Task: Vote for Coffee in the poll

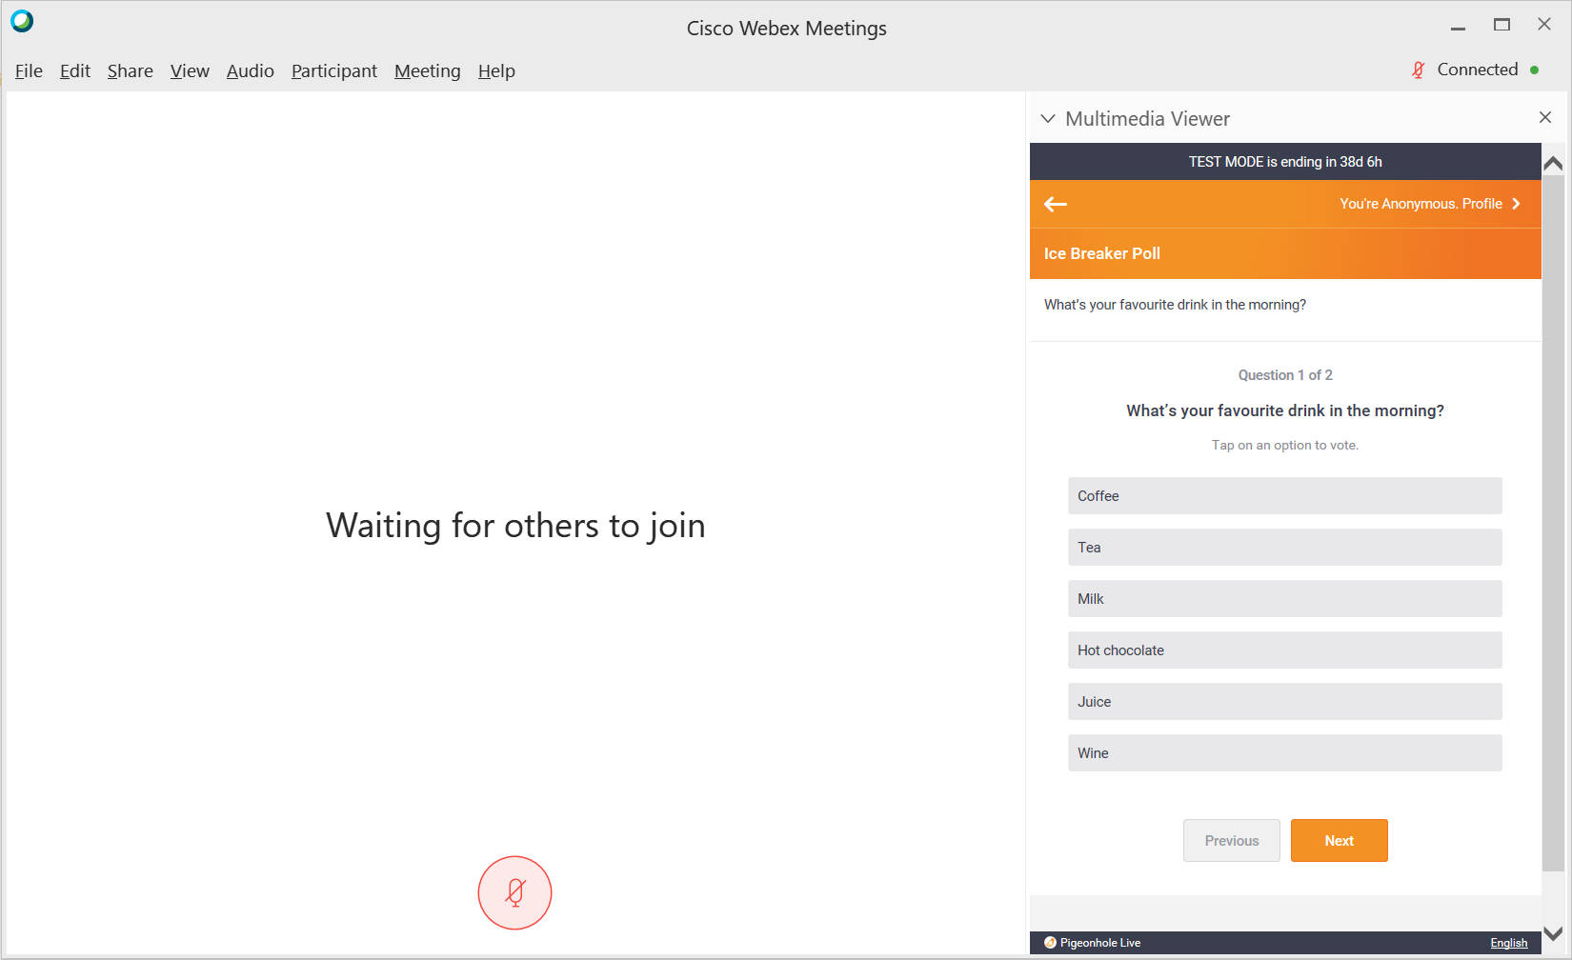Action: (x=1284, y=495)
